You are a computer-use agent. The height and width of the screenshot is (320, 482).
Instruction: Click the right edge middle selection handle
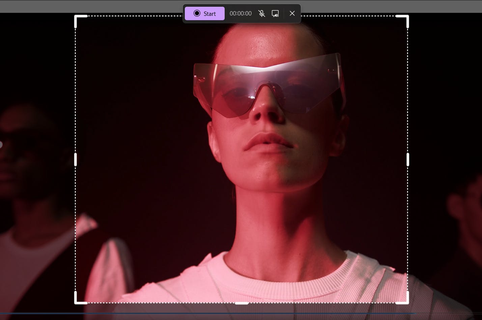click(408, 159)
